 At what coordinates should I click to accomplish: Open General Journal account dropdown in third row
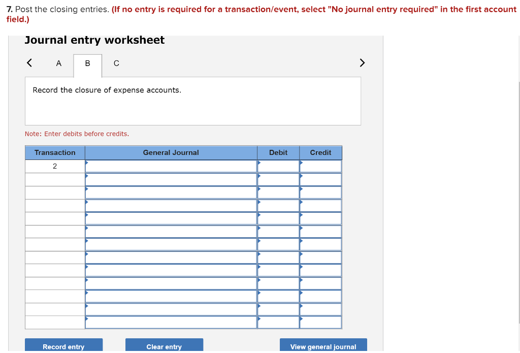coord(171,192)
